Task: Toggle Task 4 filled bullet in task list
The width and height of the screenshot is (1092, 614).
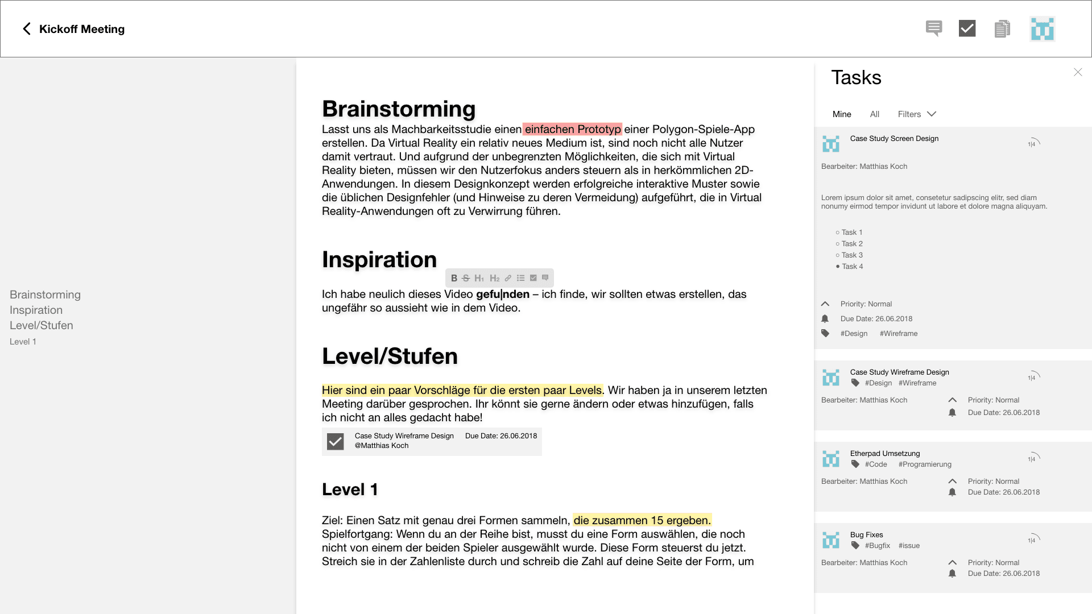Action: click(x=838, y=266)
